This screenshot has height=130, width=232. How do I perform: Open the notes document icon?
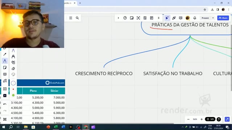point(152,18)
